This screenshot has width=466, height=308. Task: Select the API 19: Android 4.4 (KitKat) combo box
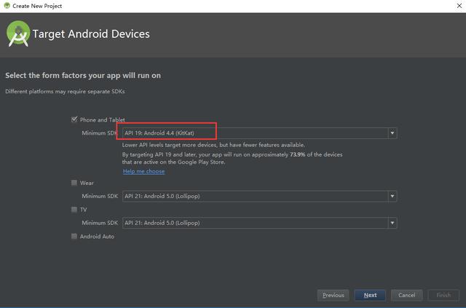coord(259,133)
